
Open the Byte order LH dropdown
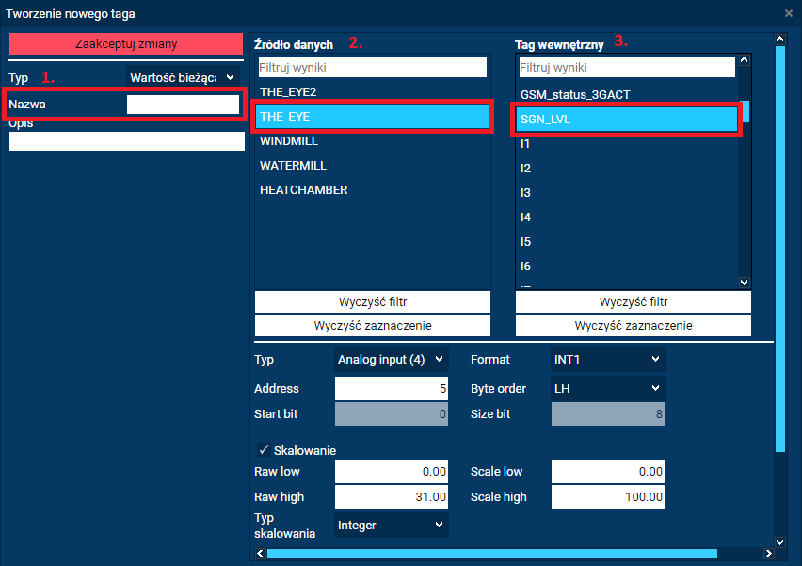coord(607,388)
